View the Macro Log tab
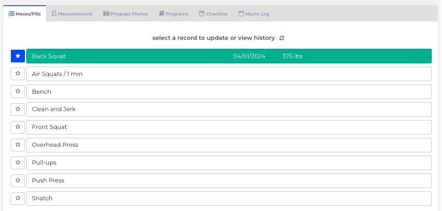The height and width of the screenshot is (211, 442). pyautogui.click(x=254, y=14)
